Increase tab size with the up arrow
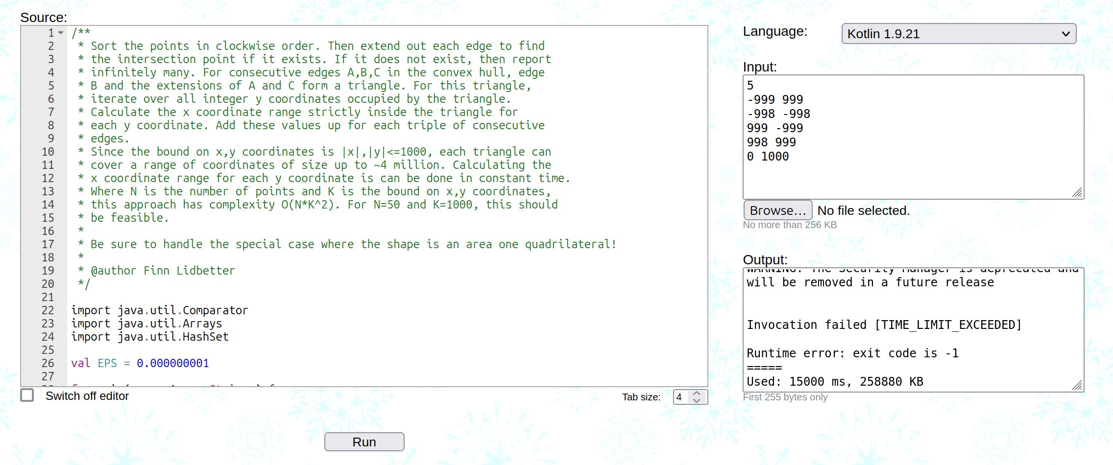Viewport: 1113px width, 465px height. tap(697, 393)
